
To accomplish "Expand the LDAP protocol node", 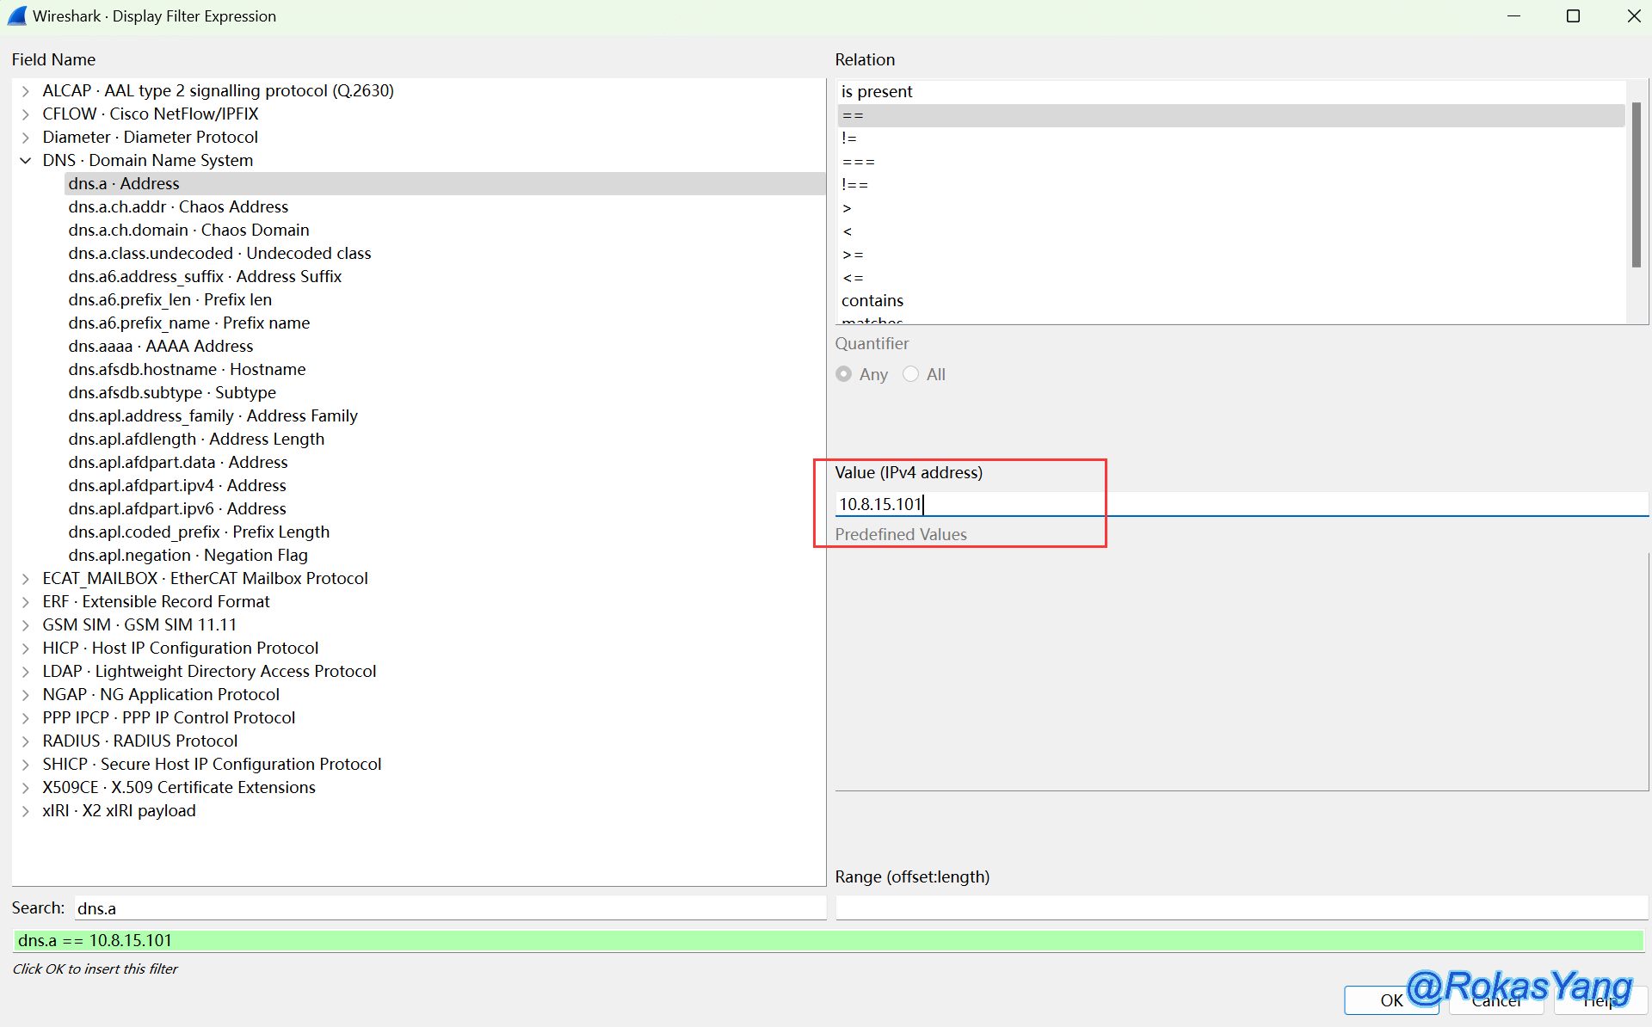I will (x=26, y=672).
